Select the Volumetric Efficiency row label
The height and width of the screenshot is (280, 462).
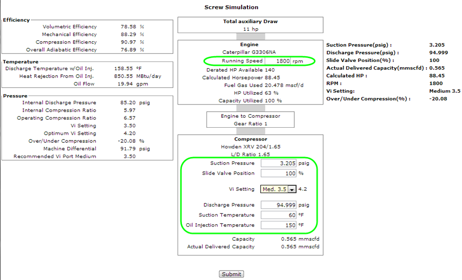point(70,27)
